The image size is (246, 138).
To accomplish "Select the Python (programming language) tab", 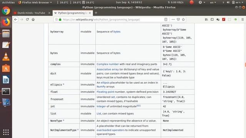I will coord(72,13).
